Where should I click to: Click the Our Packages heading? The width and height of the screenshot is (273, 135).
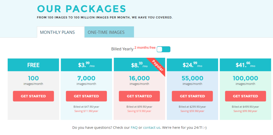pyautogui.click(x=82, y=9)
